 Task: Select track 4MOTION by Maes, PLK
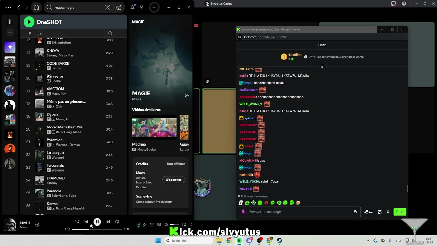click(x=73, y=91)
